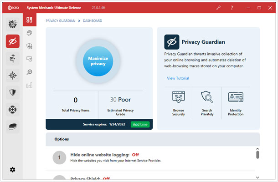
Task: Open the Toolbox gear icon in main sidebar
Action: pos(13,24)
